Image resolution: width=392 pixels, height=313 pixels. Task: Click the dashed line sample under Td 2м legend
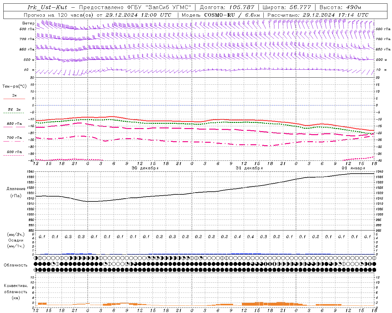point(14,113)
